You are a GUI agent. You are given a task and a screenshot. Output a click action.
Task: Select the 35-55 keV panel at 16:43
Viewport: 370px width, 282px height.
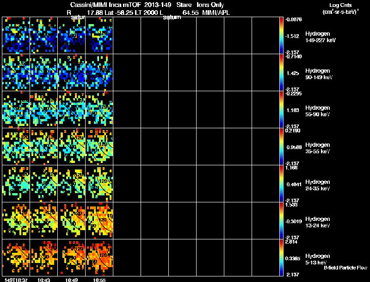[43, 146]
